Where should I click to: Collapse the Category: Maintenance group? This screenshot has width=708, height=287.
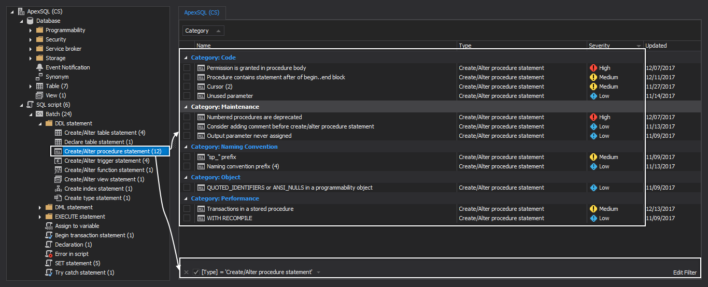pyautogui.click(x=186, y=107)
